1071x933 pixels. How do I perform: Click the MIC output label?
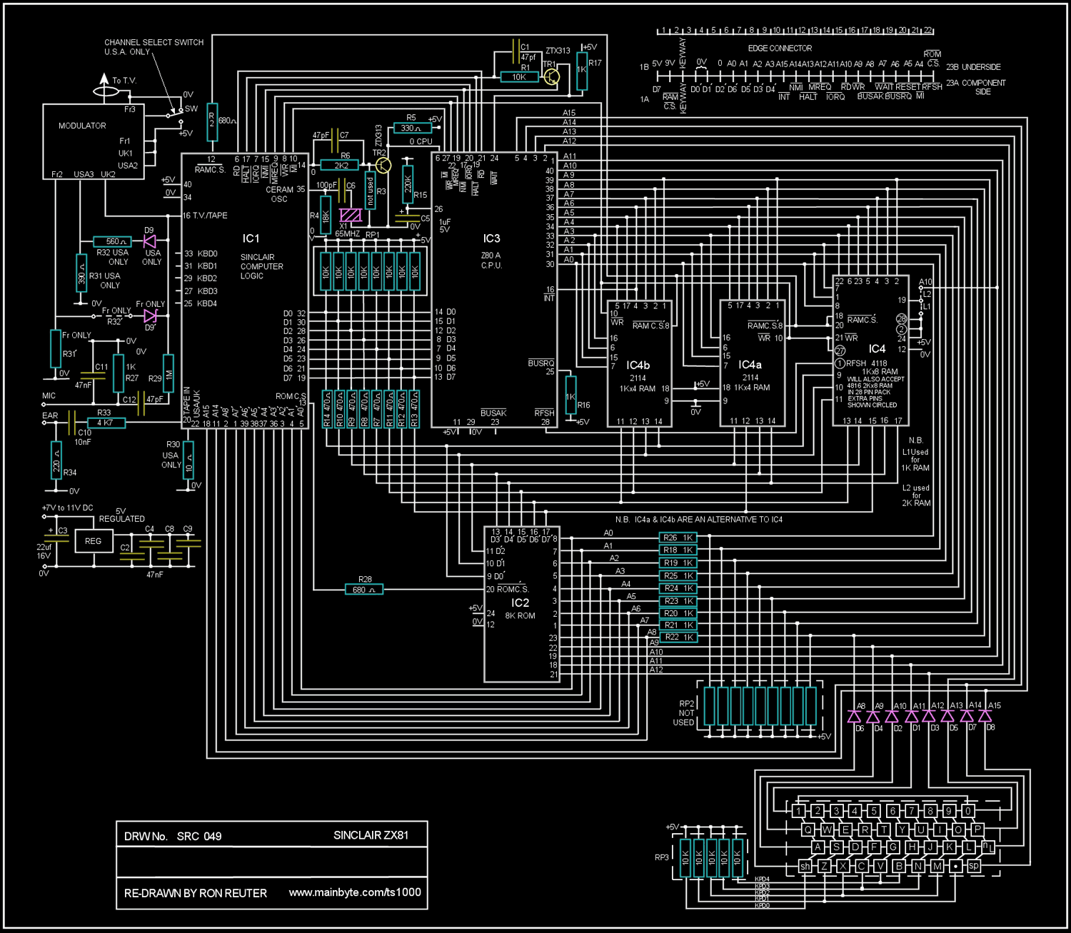pyautogui.click(x=49, y=395)
